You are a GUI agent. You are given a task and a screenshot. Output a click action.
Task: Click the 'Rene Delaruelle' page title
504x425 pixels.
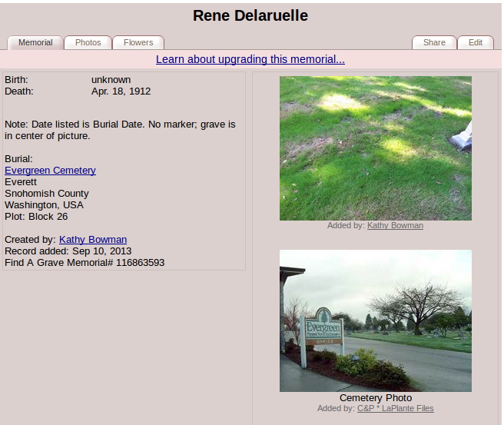[250, 16]
